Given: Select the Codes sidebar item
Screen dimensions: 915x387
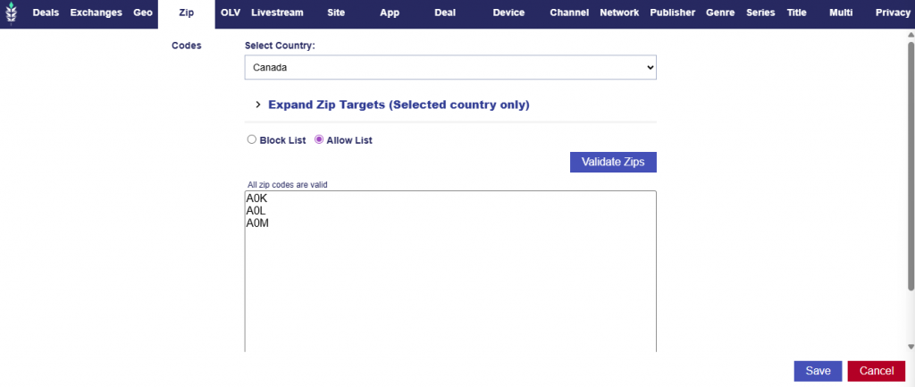Looking at the screenshot, I should [x=186, y=46].
